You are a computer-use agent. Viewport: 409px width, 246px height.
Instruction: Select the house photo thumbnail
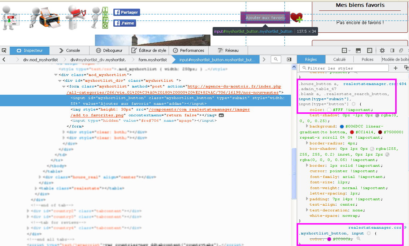click(153, 40)
